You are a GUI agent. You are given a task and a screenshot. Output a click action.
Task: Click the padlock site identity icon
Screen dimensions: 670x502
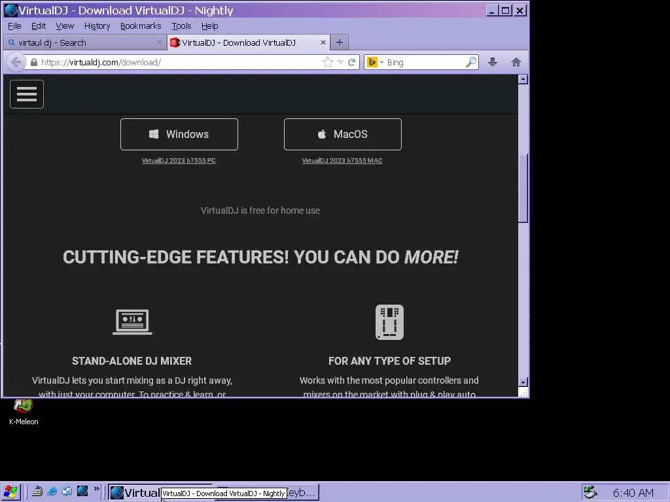34,62
